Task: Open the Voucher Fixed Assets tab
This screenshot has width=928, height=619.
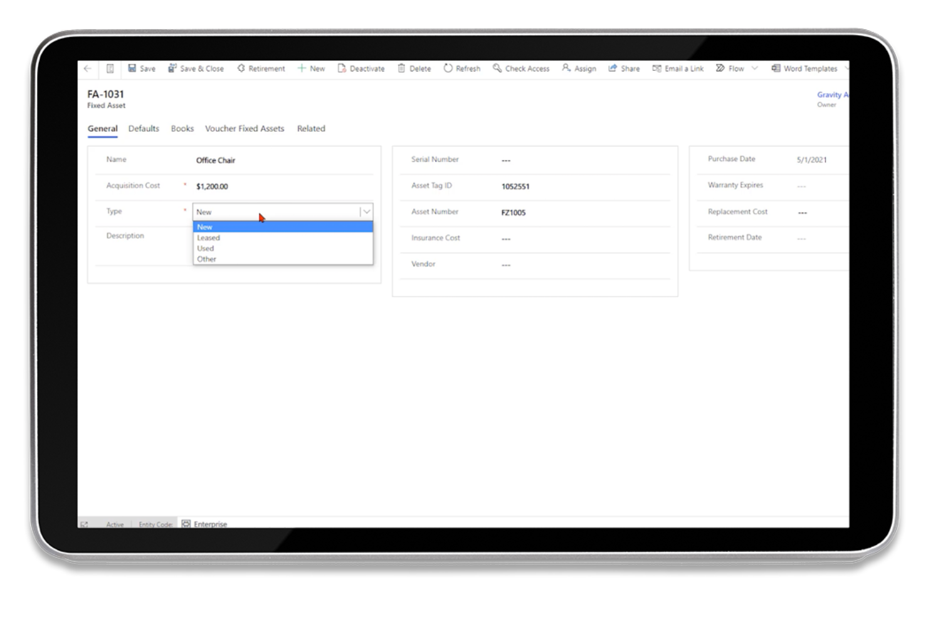Action: click(x=245, y=129)
